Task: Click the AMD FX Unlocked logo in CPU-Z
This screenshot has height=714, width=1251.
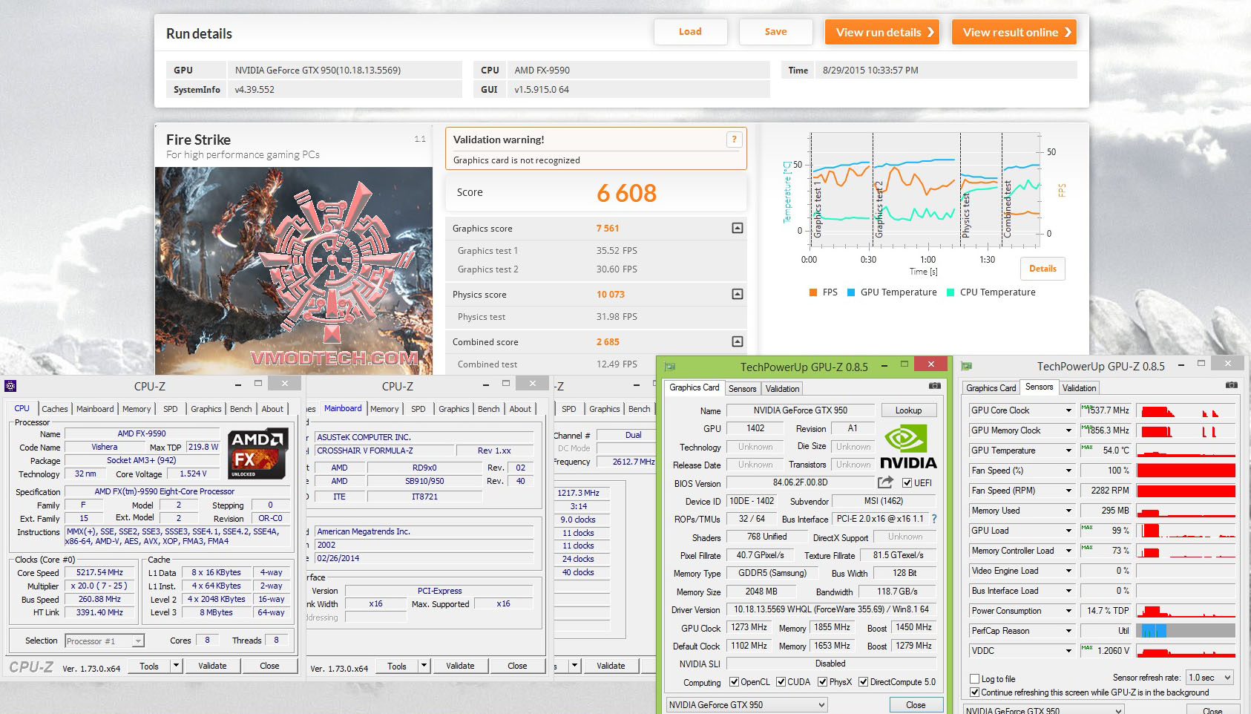Action: coord(258,453)
